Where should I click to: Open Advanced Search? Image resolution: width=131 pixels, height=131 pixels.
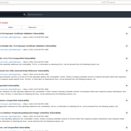point(35,15)
